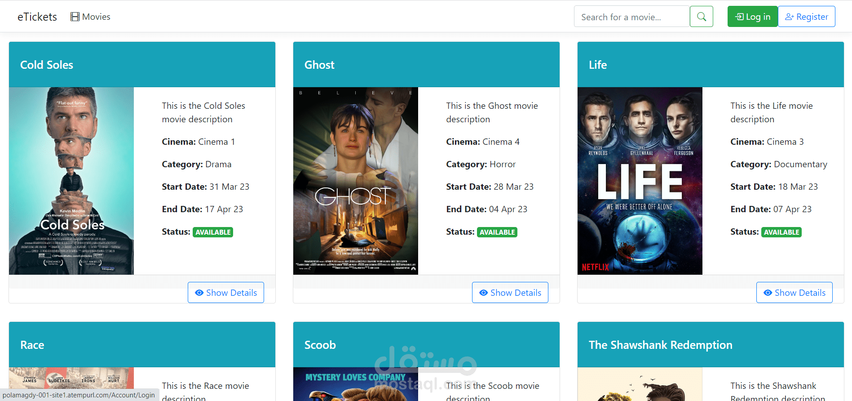Click 'Cinema: Cinema 4' text
This screenshot has height=401, width=852.
[483, 142]
